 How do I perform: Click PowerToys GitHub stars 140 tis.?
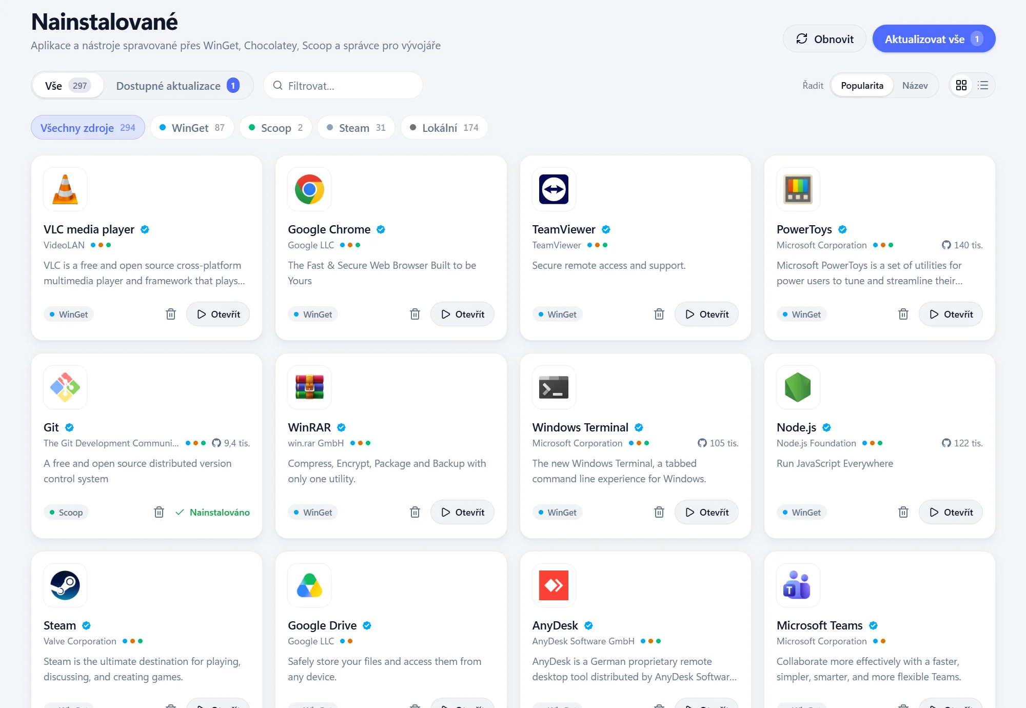[x=962, y=245]
